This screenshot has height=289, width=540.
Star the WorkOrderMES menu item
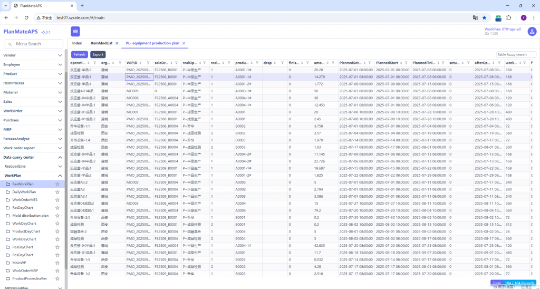point(57,200)
